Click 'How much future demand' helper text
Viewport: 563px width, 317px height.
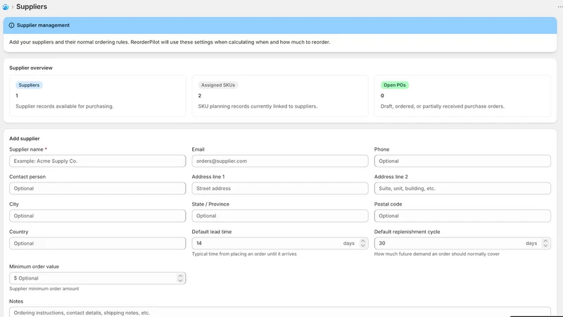[437, 254]
